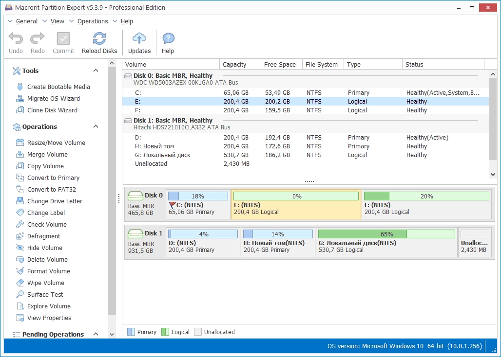Select H: Новый том block in disk map
The height and width of the screenshot is (357, 501).
[x=278, y=242]
